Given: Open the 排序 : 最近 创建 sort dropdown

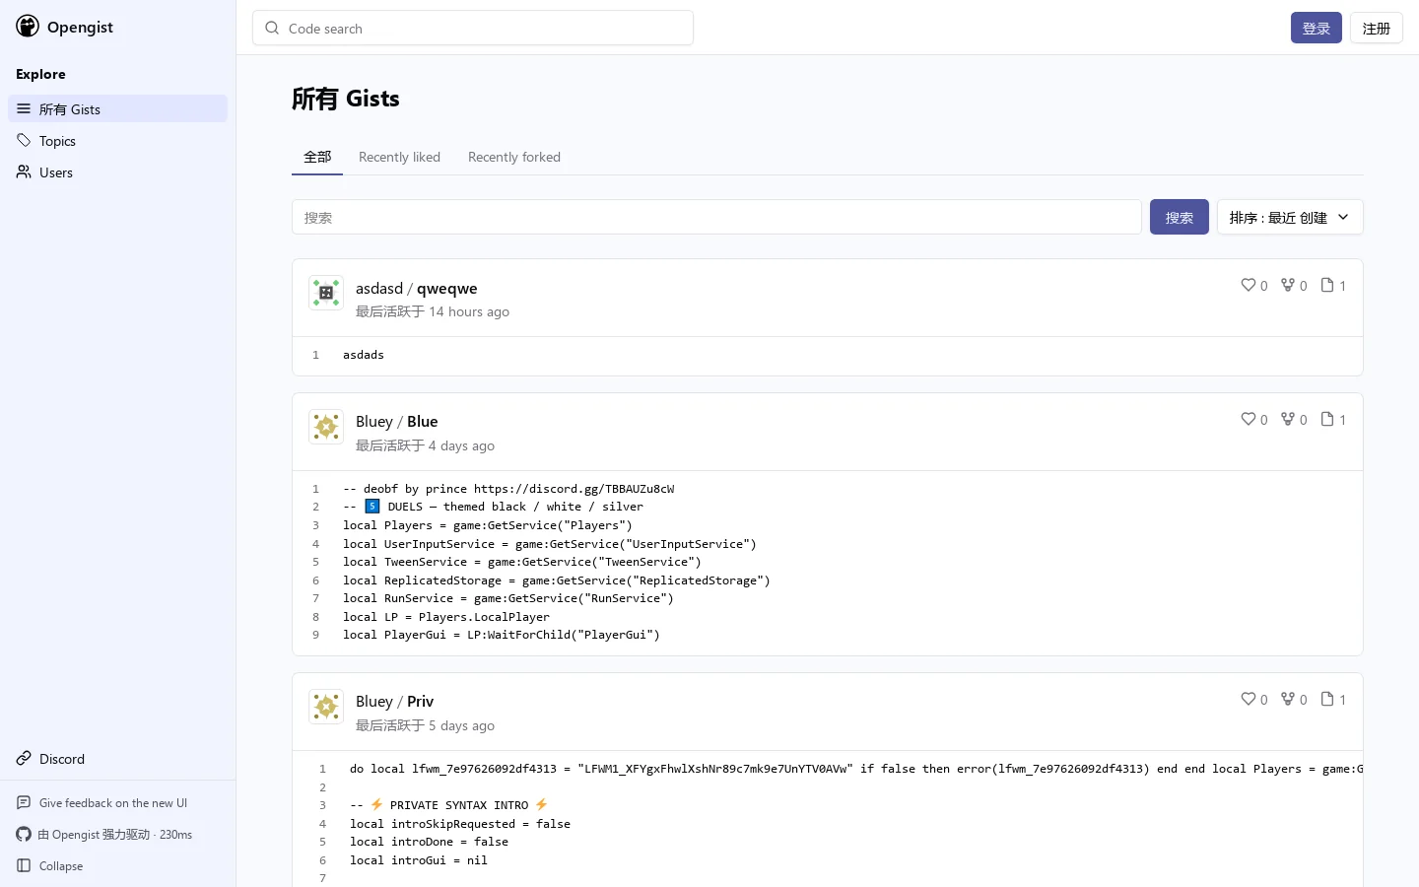Looking at the screenshot, I should point(1290,218).
